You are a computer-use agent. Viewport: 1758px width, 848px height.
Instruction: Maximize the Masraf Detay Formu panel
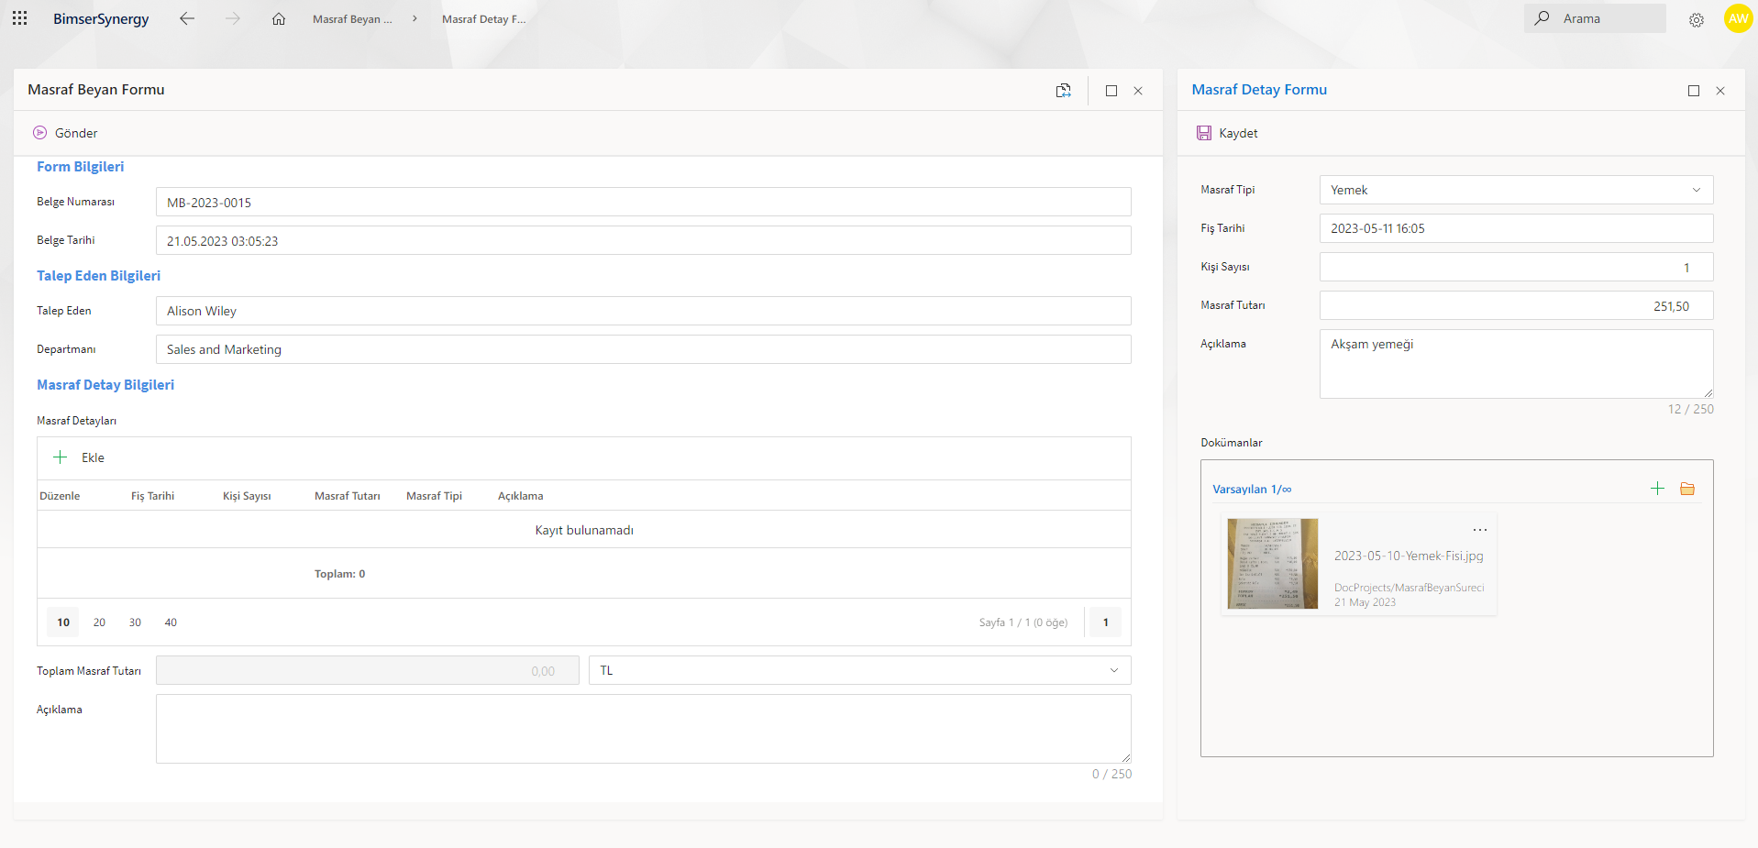(1694, 91)
